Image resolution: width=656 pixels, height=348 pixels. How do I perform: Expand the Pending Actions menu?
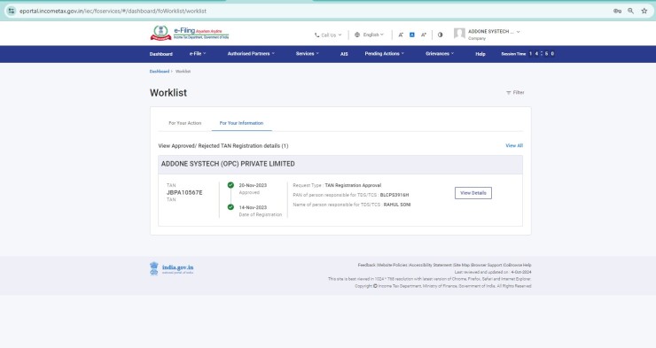385,53
